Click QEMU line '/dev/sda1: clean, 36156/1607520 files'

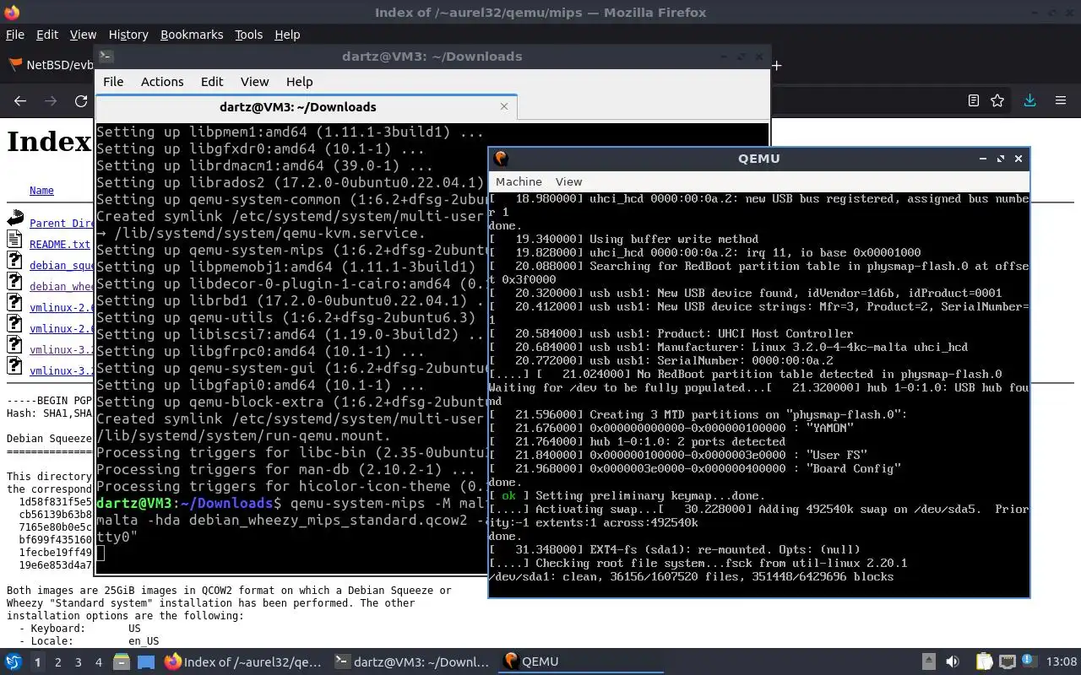[x=691, y=576]
